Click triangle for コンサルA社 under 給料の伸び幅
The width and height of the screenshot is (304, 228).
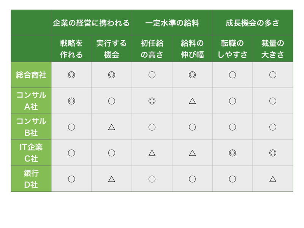pyautogui.click(x=192, y=101)
